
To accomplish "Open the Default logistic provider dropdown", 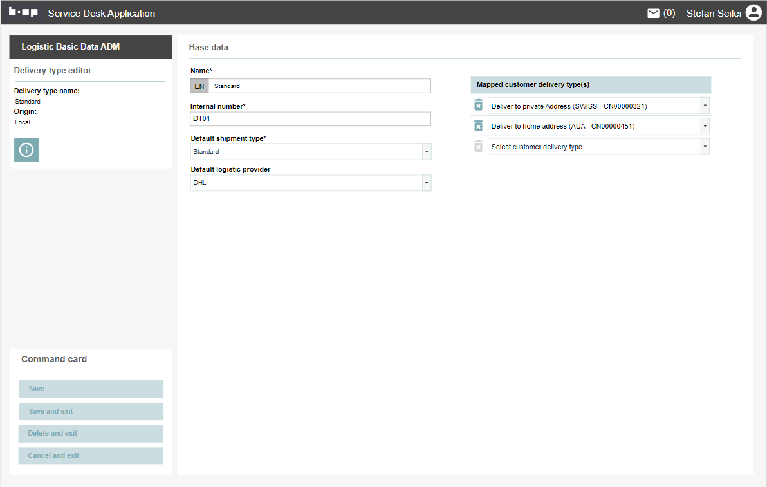I will tap(426, 183).
